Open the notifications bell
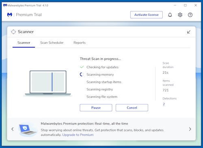This screenshot has width=203, height=148. [170, 15]
